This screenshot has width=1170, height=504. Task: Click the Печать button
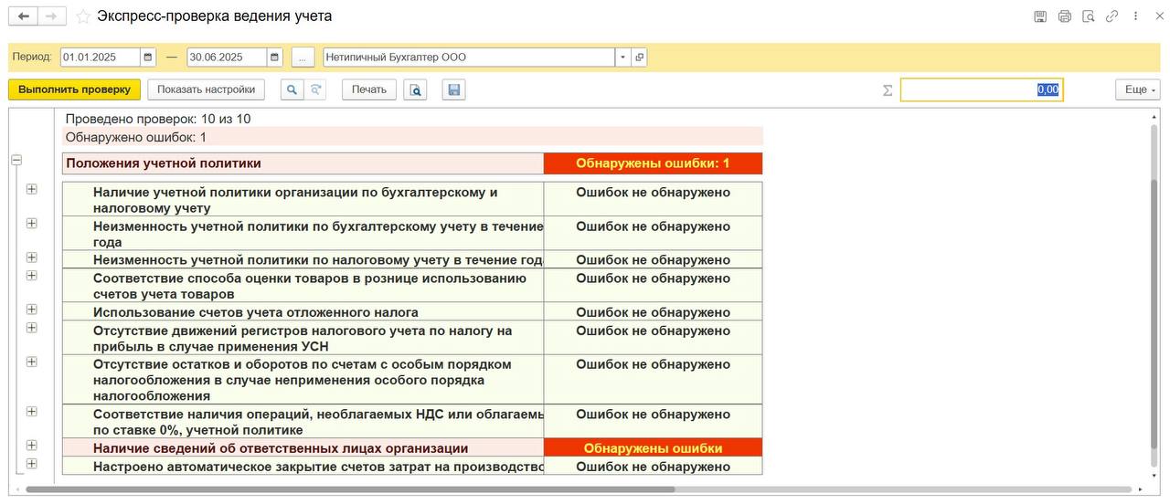(369, 89)
